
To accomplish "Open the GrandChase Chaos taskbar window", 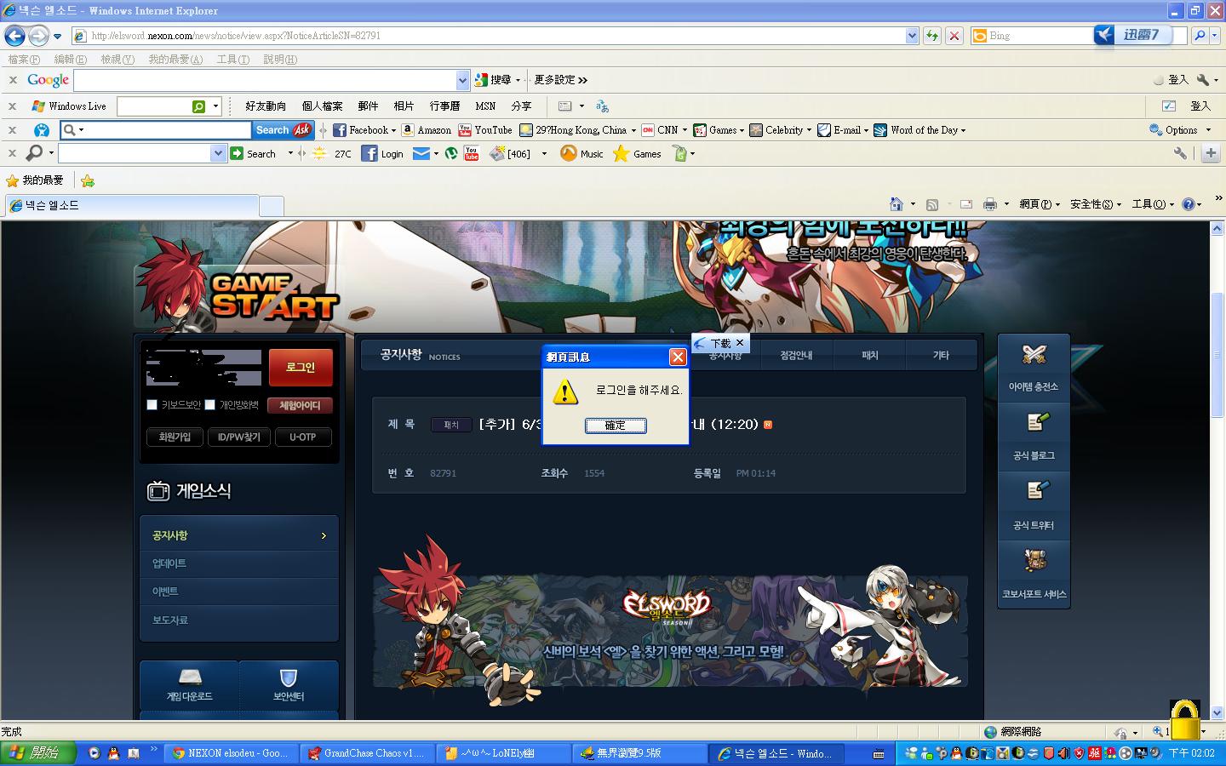I will click(x=367, y=753).
